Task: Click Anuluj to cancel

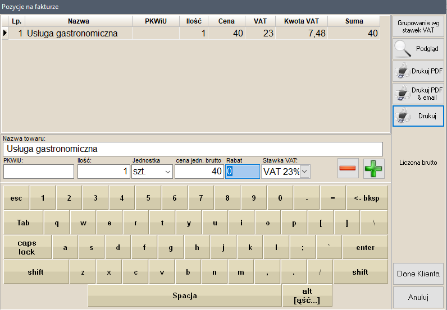Action: click(x=418, y=298)
